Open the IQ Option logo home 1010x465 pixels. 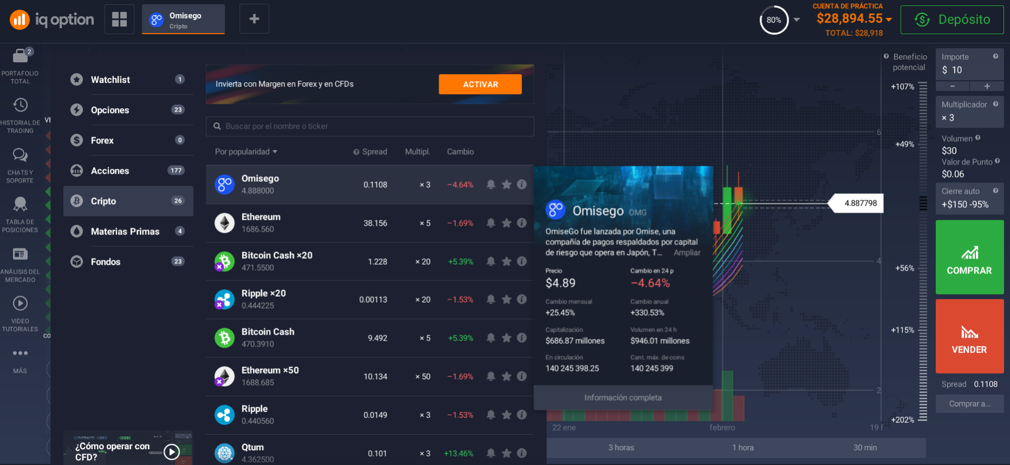pyautogui.click(x=51, y=20)
